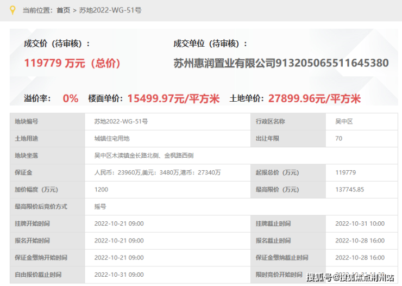Click the company name 苏州惠润置业有限公司
The height and width of the screenshot is (286, 402).
[224, 63]
